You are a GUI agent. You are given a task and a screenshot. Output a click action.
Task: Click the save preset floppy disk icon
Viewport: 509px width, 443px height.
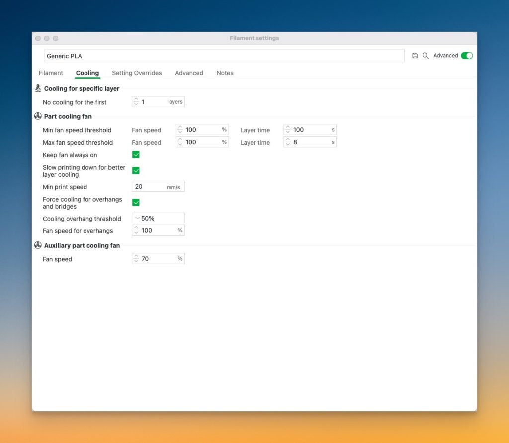[x=415, y=56]
